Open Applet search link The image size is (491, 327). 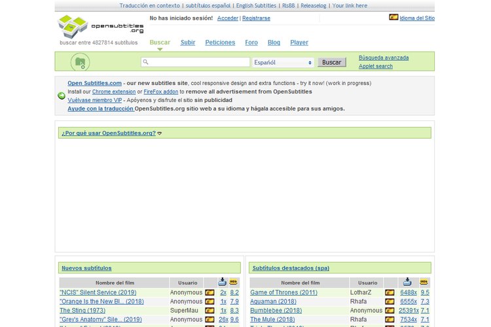click(376, 66)
